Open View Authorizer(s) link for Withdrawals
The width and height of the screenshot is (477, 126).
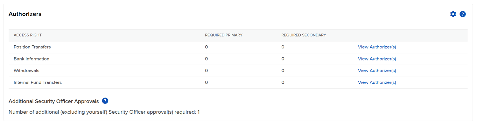click(x=377, y=71)
